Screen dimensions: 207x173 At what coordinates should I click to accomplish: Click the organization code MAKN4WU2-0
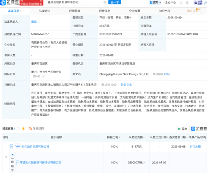[40, 34]
